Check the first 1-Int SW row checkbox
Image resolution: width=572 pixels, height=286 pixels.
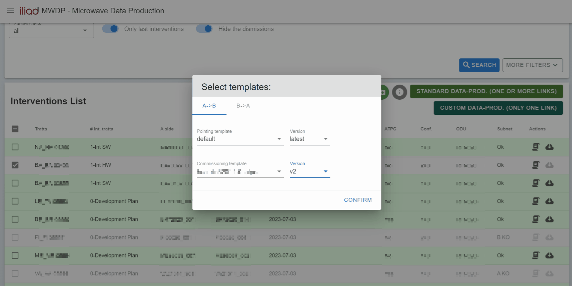point(15,147)
